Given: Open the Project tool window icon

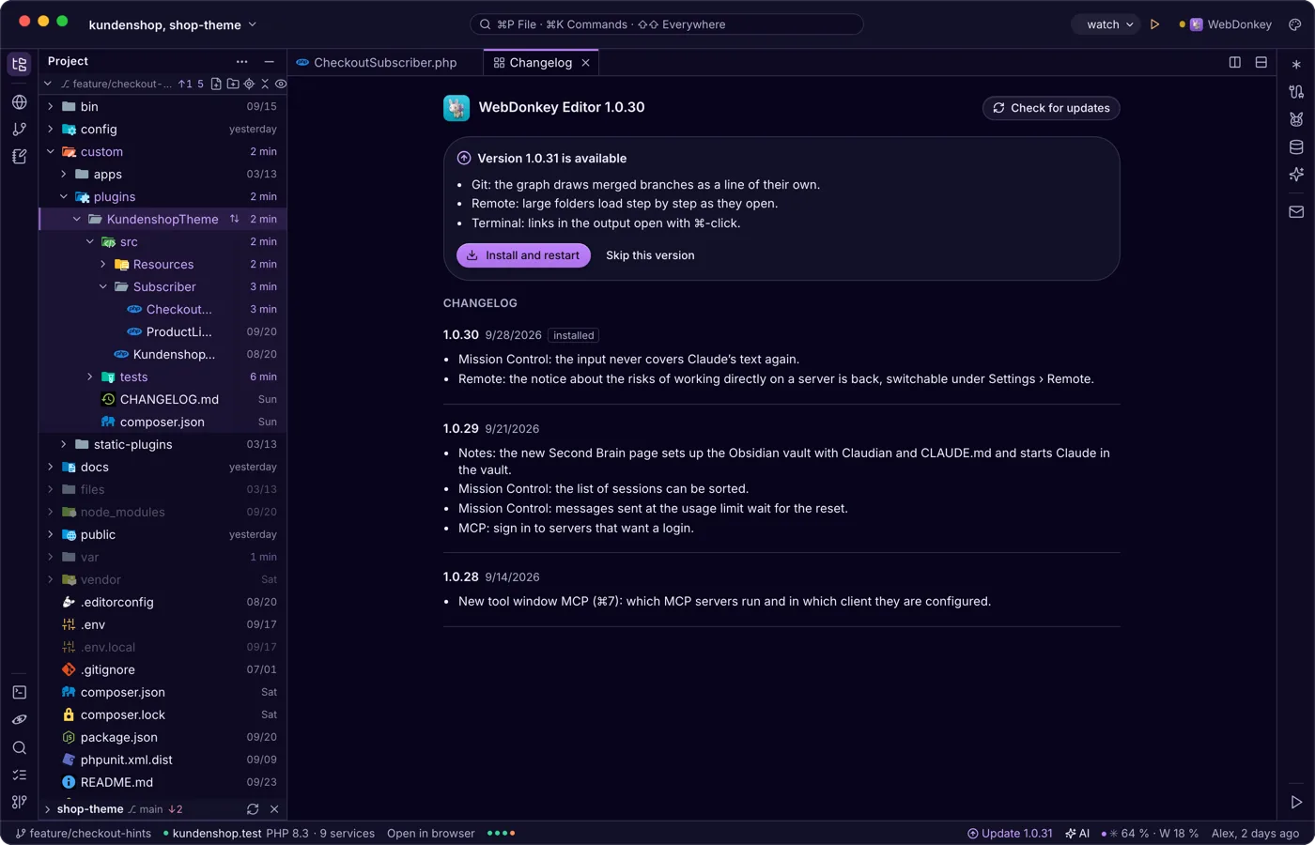Looking at the screenshot, I should pyautogui.click(x=19, y=64).
